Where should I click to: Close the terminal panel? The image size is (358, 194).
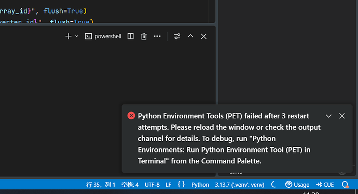point(204,36)
